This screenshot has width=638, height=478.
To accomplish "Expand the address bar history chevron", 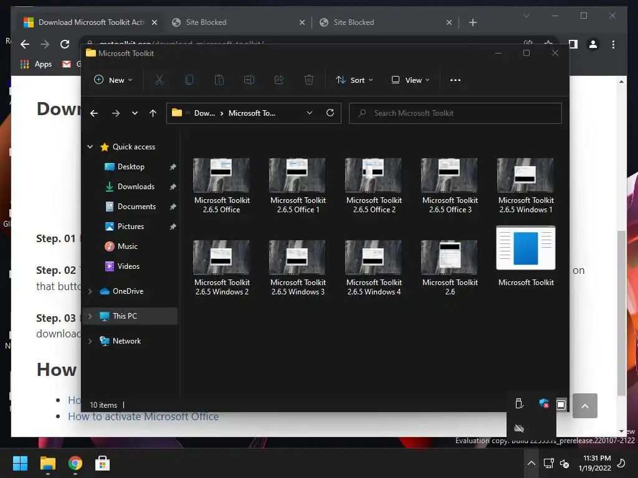I will click(310, 113).
